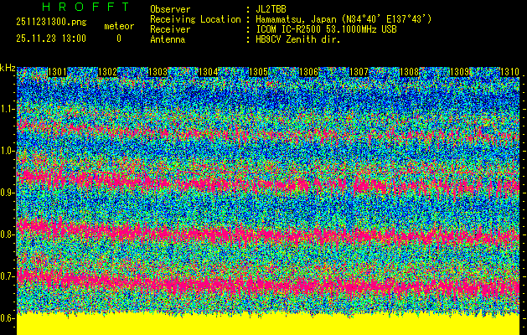Screen dimensions: 527x335
Task: Click the 1301 time marker
Action: point(58,72)
